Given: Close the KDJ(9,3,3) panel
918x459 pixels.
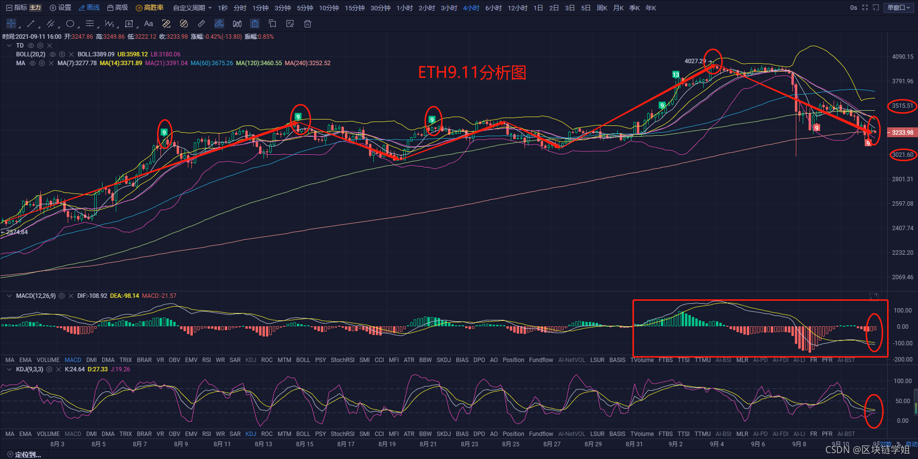Looking at the screenshot, I should click(x=58, y=369).
